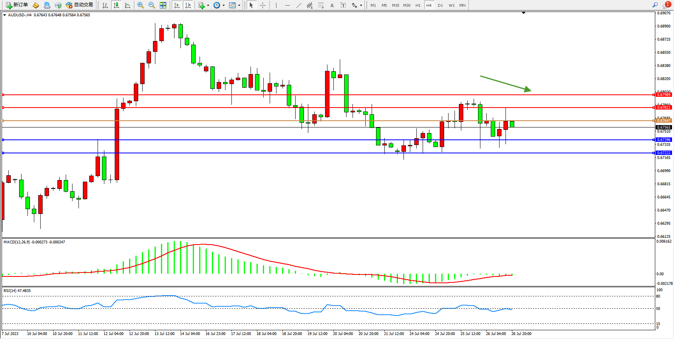674x339 pixels.
Task: Zoom in on the chart
Action: (x=141, y=5)
